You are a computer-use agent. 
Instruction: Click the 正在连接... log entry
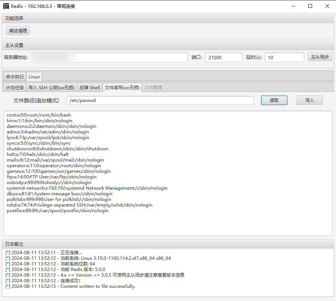(x=43, y=253)
